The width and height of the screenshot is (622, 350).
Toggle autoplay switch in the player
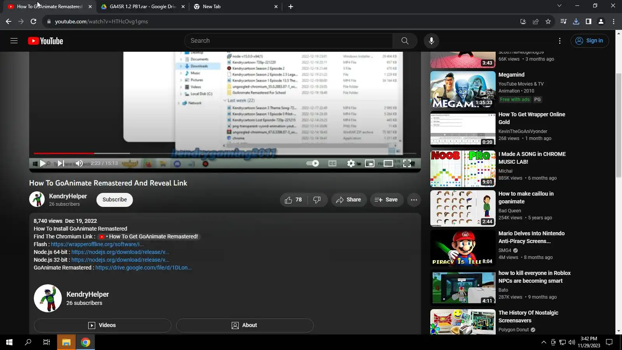[x=313, y=163]
